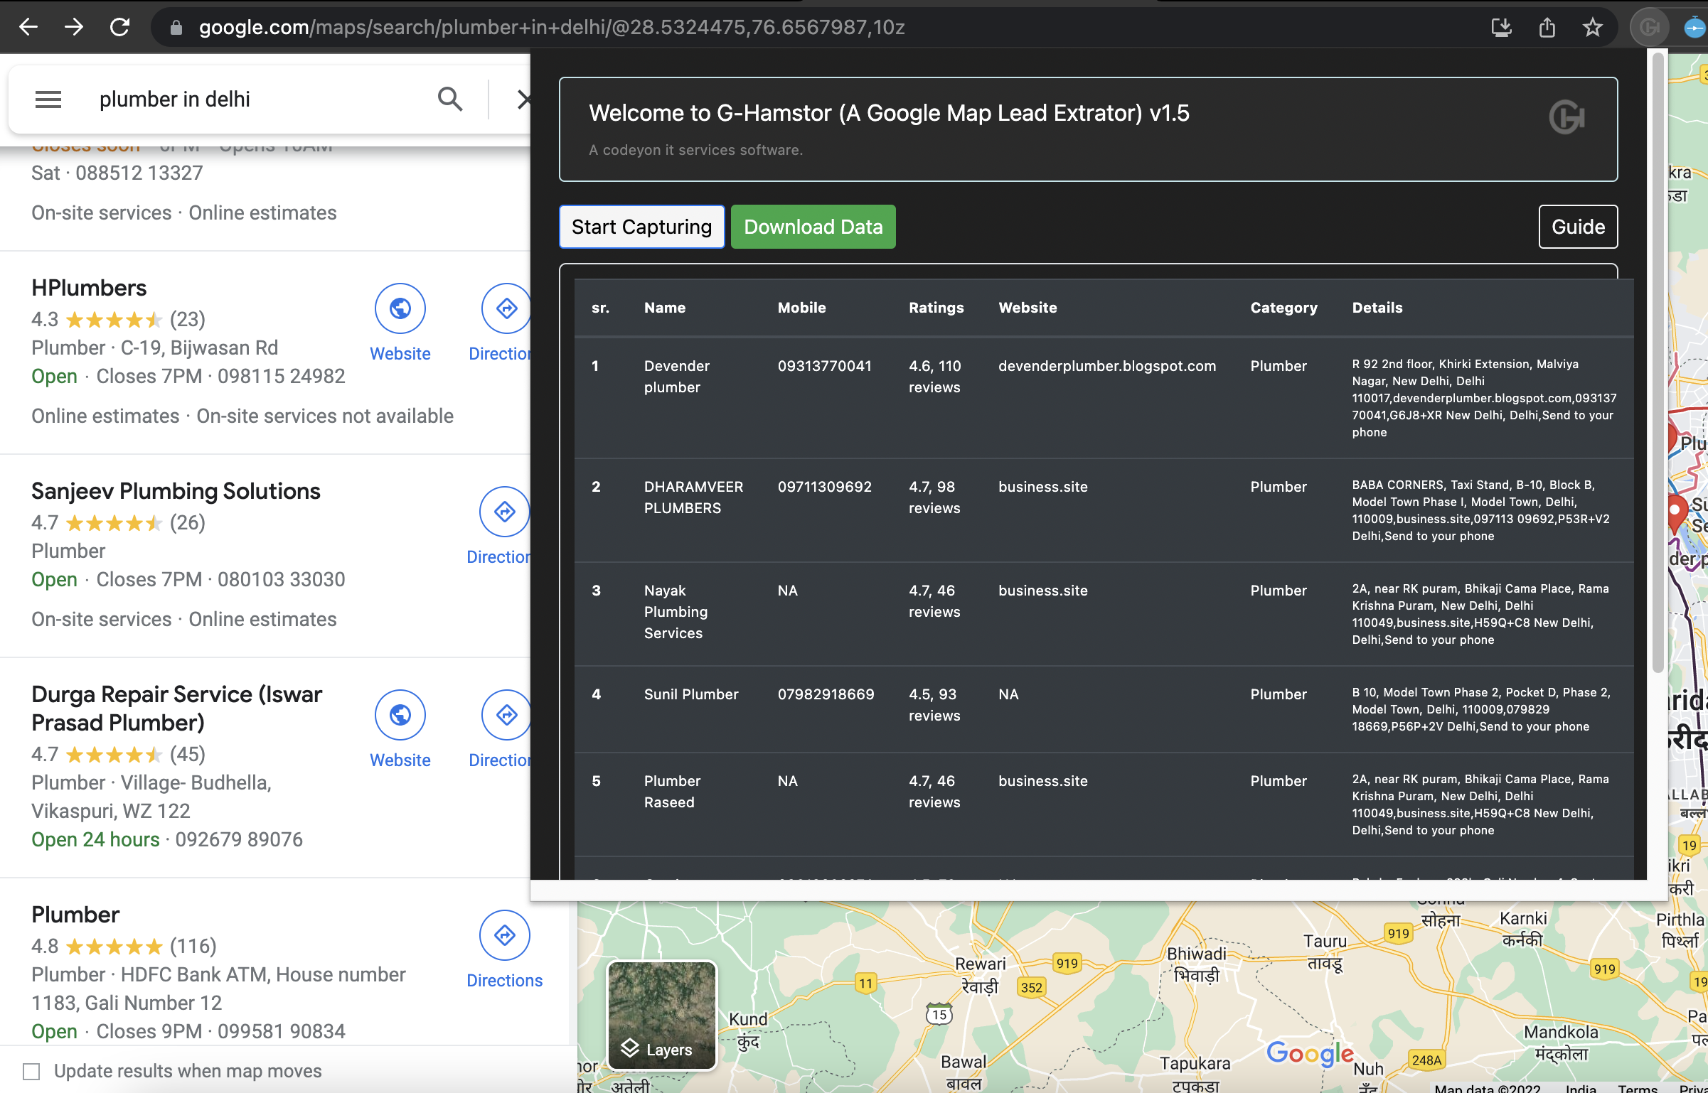
Task: Click Directions label for Plumber 4.8 listing
Action: coord(504,981)
